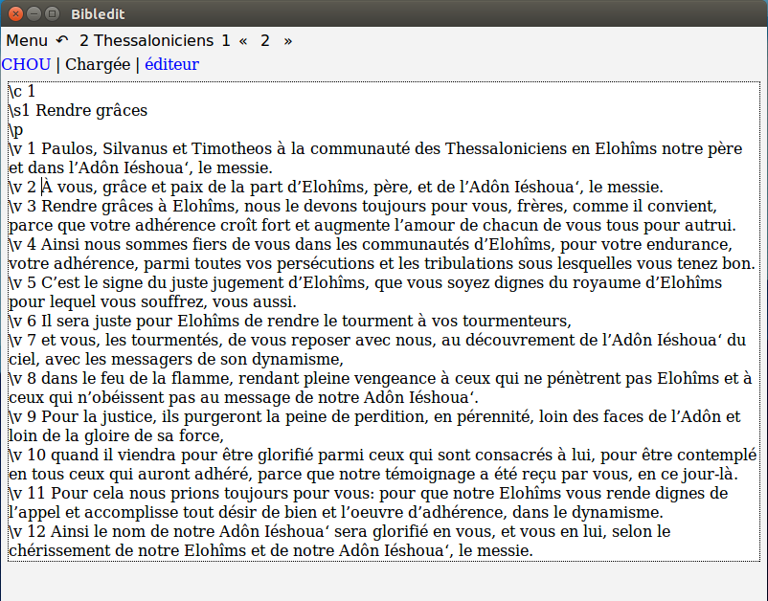The height and width of the screenshot is (601, 768).
Task: Open the 2 Thessaloniciens book selector
Action: pyautogui.click(x=147, y=40)
